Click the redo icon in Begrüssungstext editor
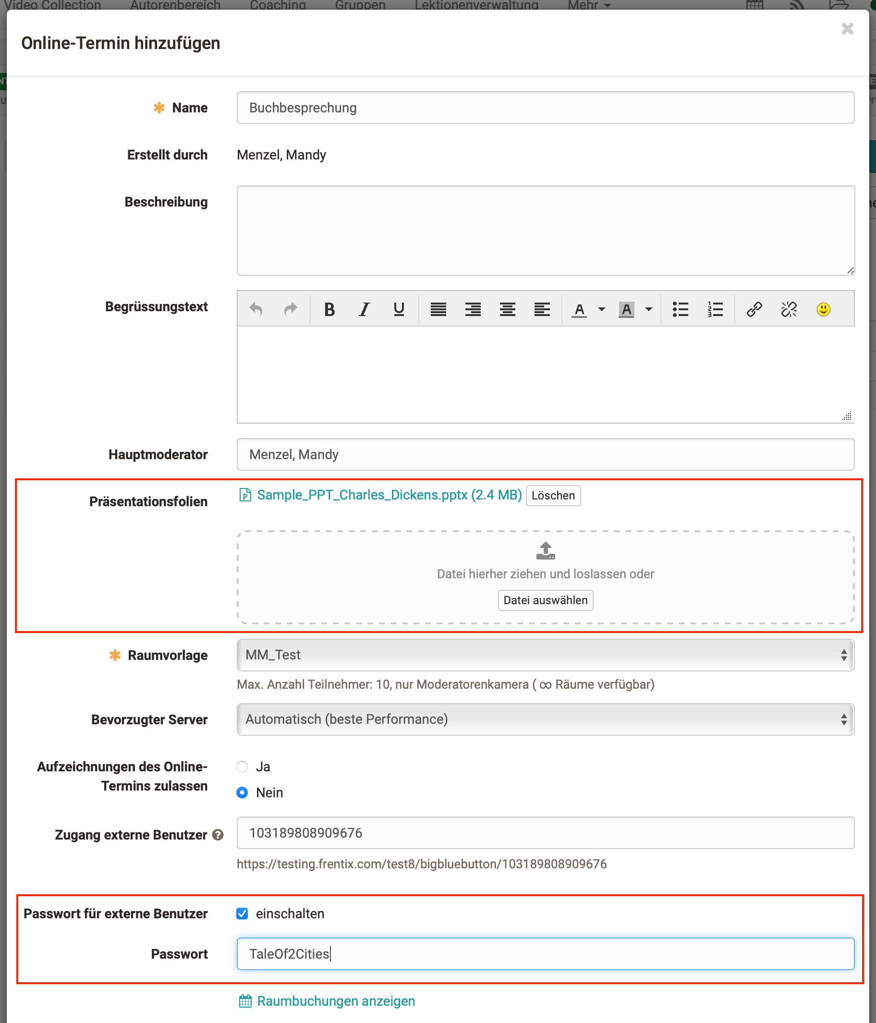This screenshot has width=876, height=1023. pyautogui.click(x=291, y=310)
